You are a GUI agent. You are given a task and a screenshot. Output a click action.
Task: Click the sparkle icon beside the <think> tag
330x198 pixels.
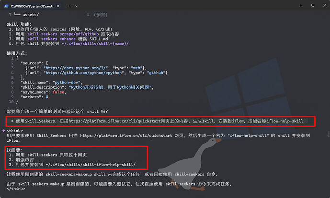pyautogui.click(x=3, y=131)
